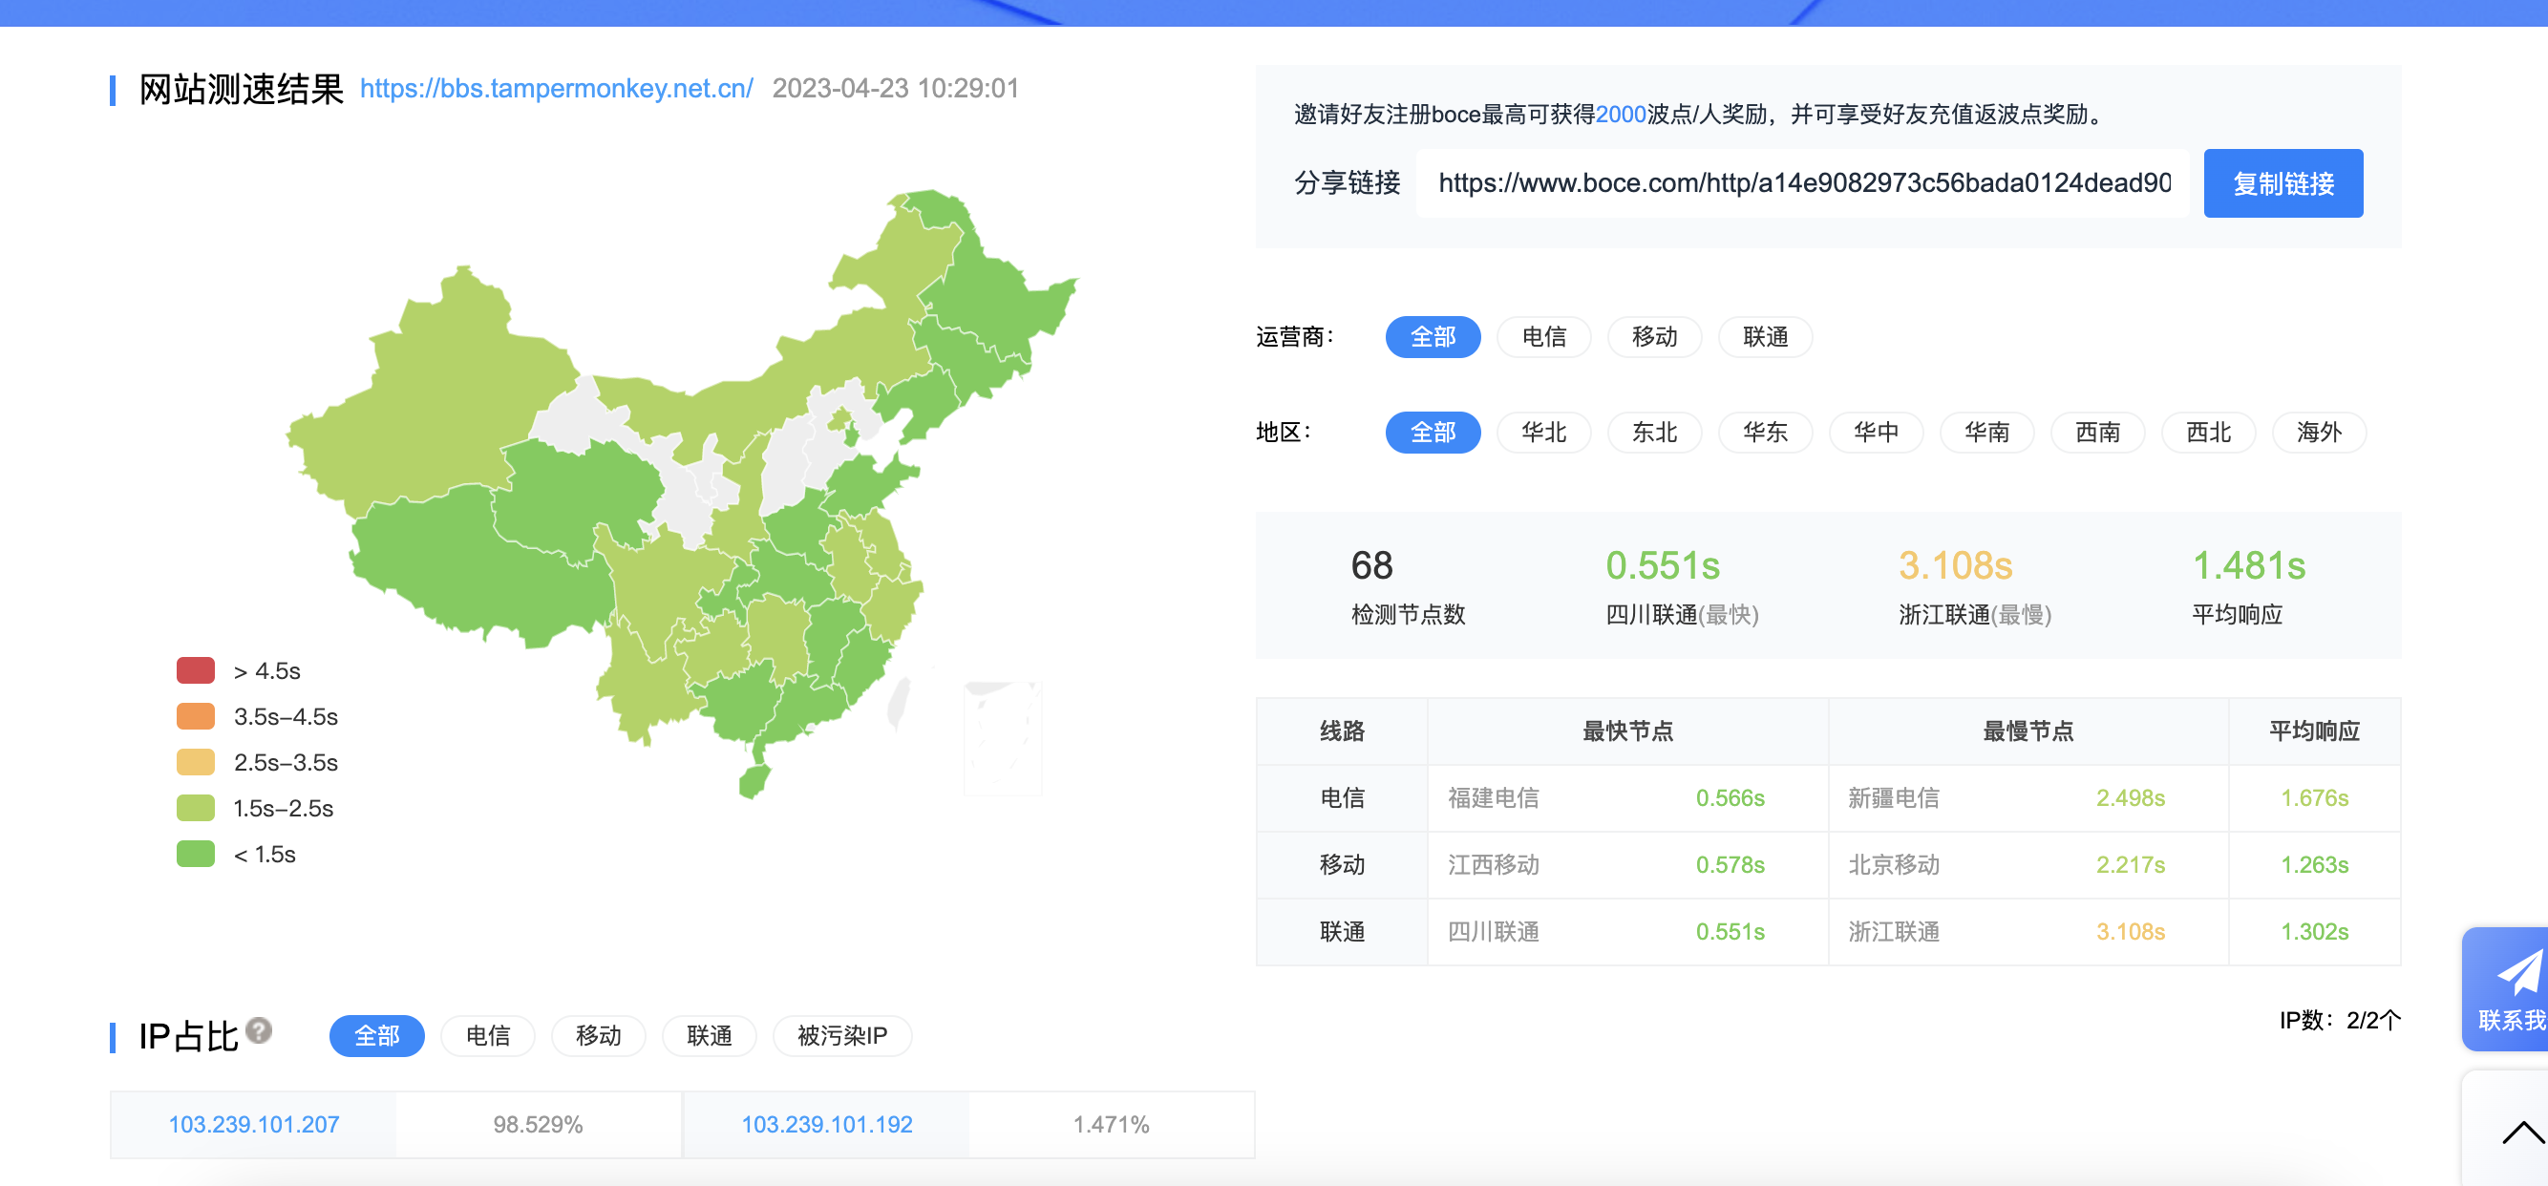Toggle the < 1.5s green legend swatch
Viewport: 2548px width, 1186px height.
click(x=196, y=854)
